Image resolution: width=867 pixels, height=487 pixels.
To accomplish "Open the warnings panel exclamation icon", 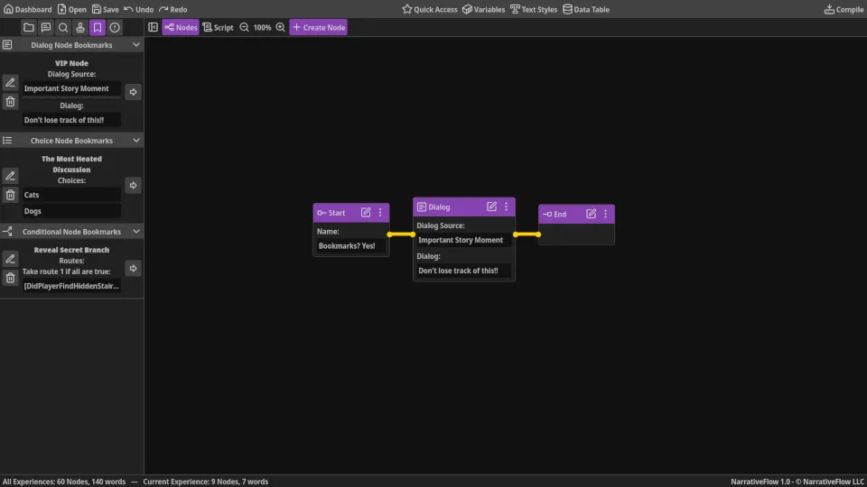I will [x=115, y=27].
